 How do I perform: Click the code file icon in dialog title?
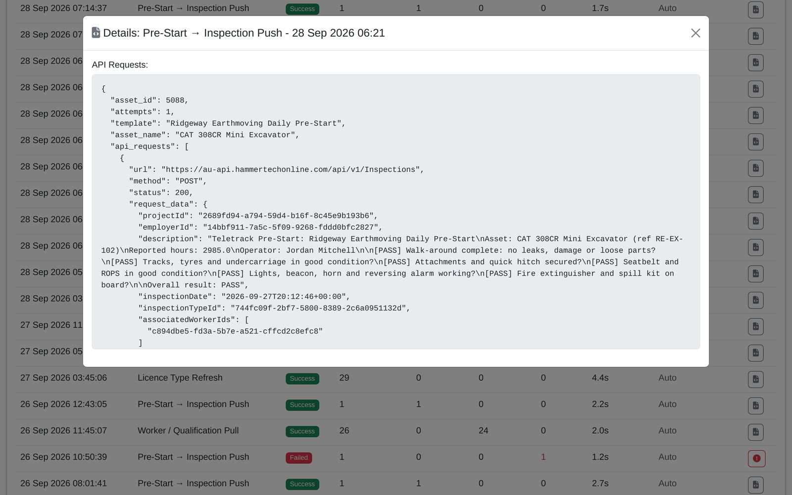(96, 33)
